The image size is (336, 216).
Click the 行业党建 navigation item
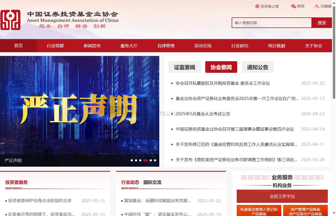coord(55,46)
